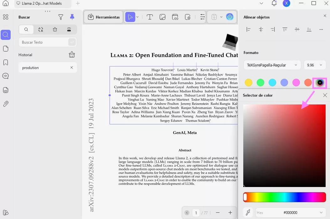
Task: Open the AI assistant icon
Action: pos(229,17)
